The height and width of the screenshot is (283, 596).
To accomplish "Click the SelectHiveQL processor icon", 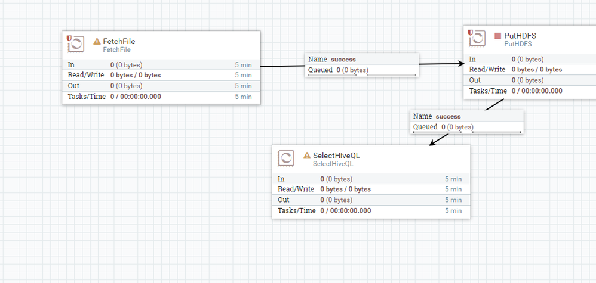I will tap(287, 158).
